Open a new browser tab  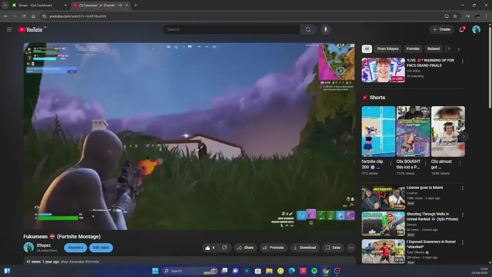[136, 5]
